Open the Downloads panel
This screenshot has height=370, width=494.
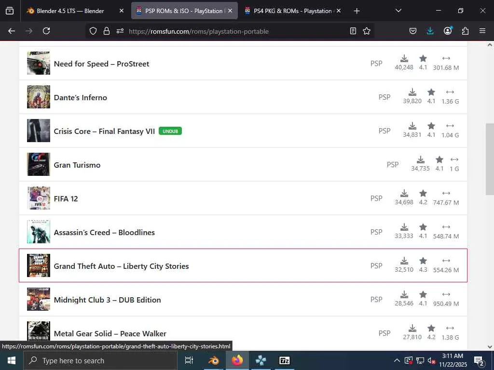click(x=430, y=31)
